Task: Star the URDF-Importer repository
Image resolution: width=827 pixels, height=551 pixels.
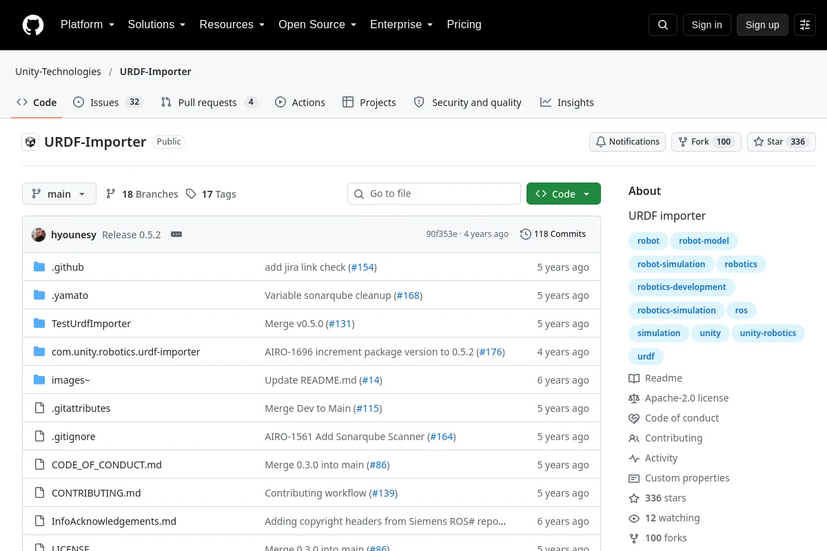Action: (x=782, y=142)
